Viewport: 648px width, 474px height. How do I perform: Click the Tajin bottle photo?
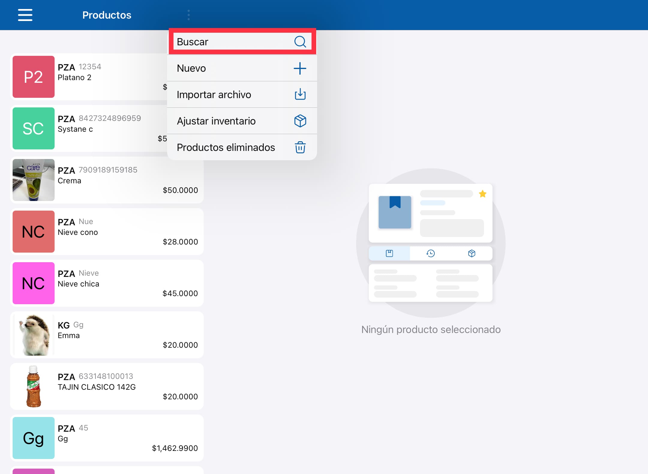click(x=34, y=386)
